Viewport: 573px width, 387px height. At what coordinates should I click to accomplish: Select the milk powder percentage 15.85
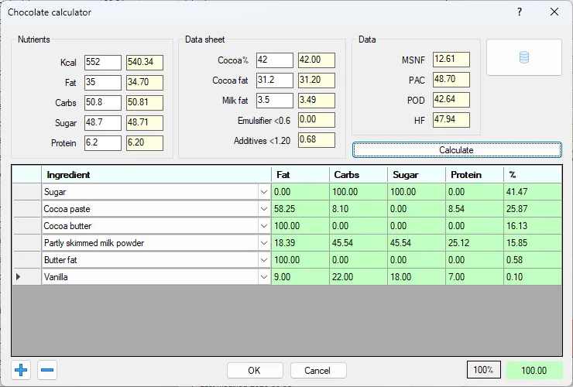point(533,243)
